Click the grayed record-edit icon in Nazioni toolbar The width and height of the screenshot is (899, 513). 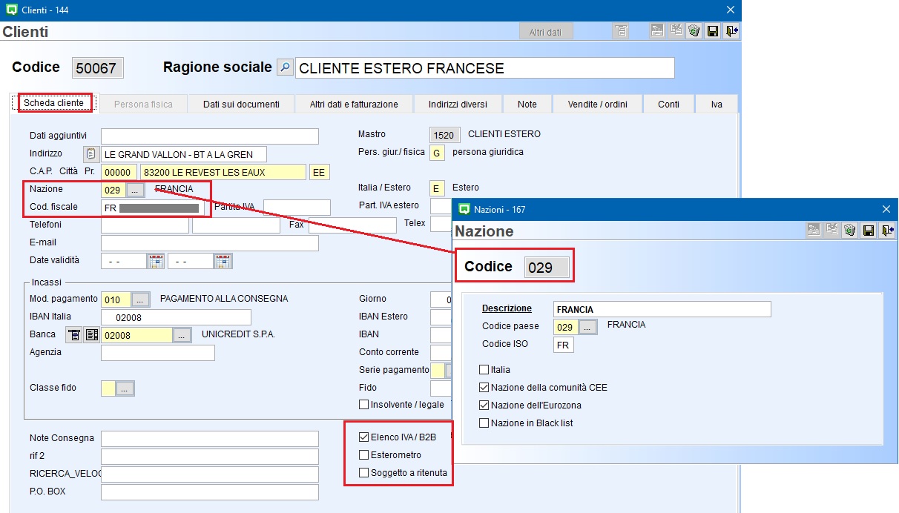(x=814, y=231)
